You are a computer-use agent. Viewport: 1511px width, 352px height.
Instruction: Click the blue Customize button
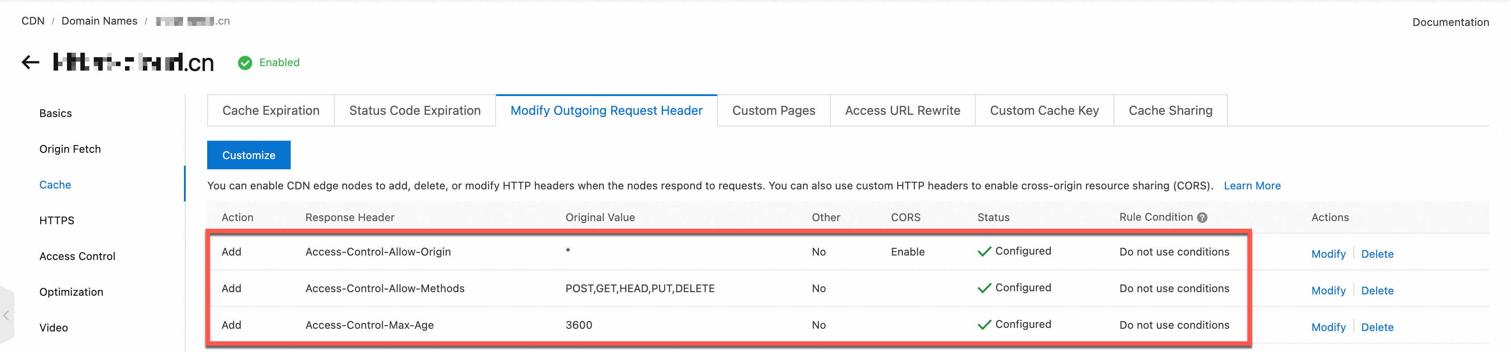click(x=249, y=155)
